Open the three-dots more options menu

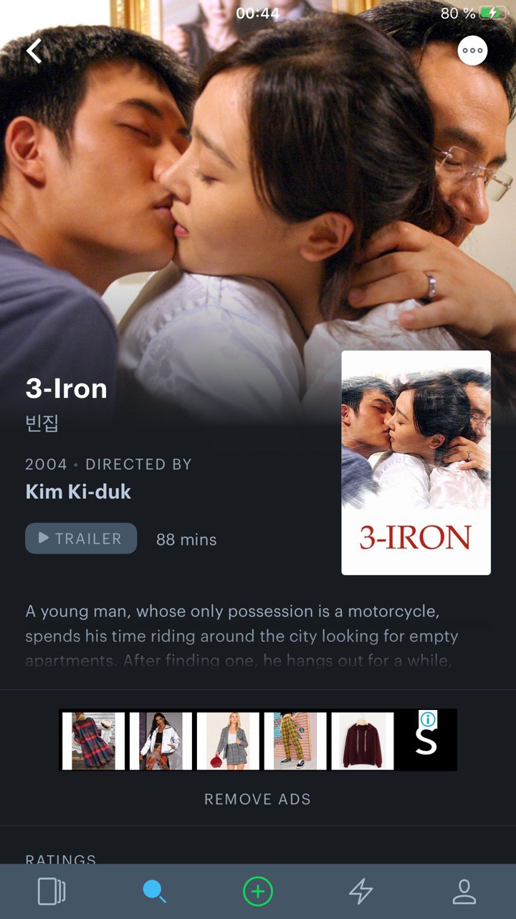tap(473, 51)
